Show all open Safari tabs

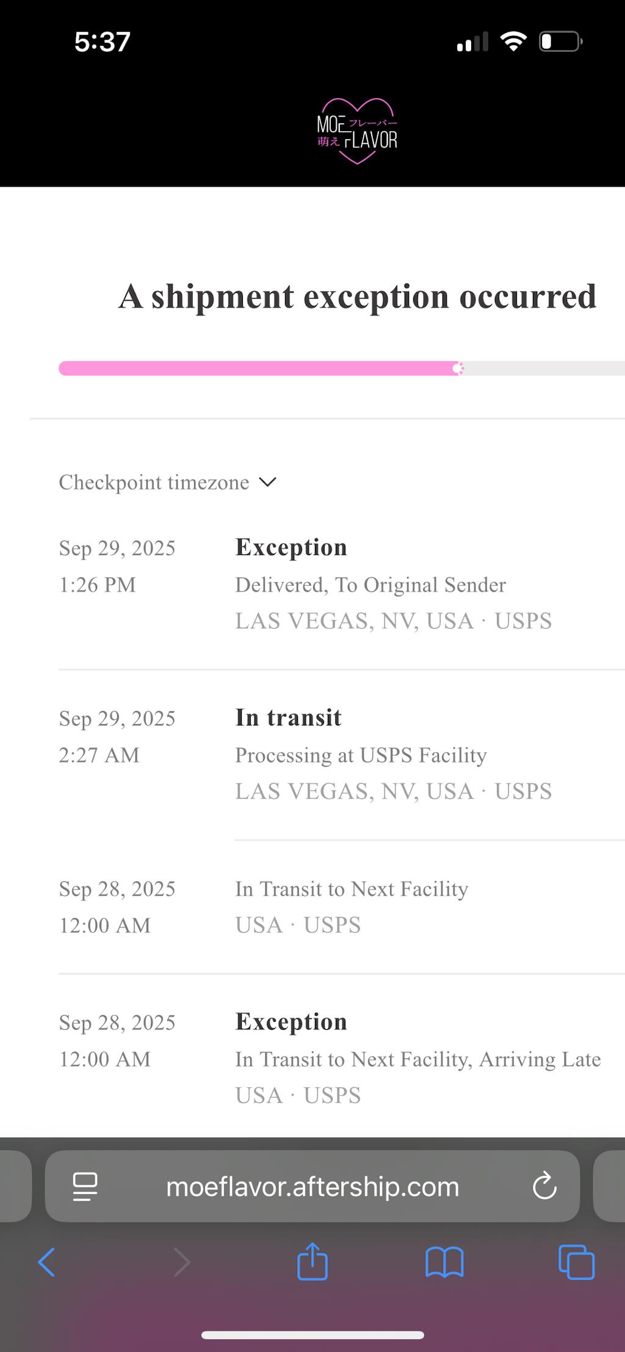click(x=576, y=1262)
